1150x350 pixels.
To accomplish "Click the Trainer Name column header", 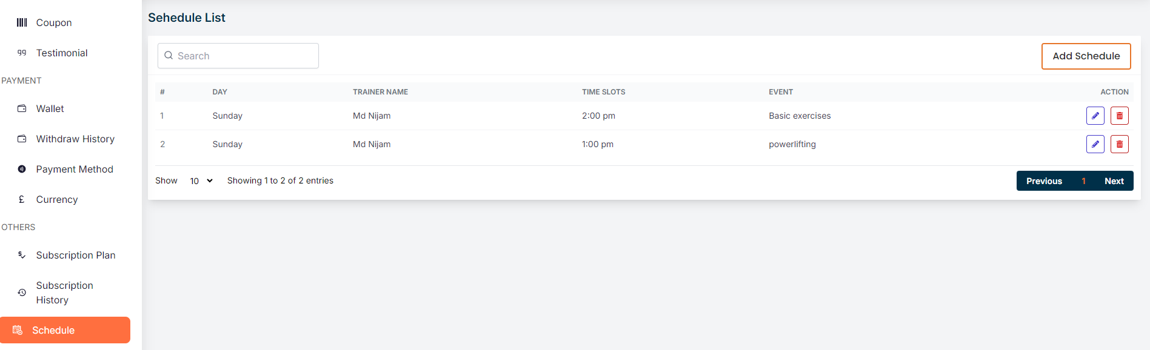I will pyautogui.click(x=380, y=92).
